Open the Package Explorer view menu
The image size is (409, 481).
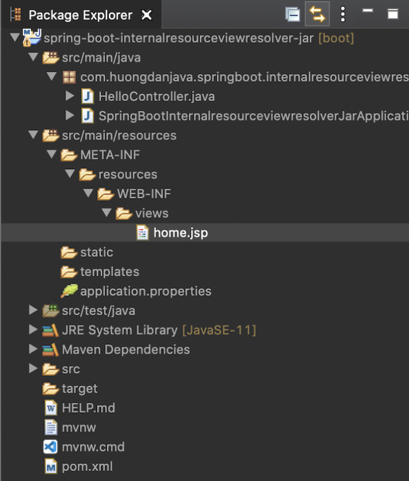(x=343, y=13)
